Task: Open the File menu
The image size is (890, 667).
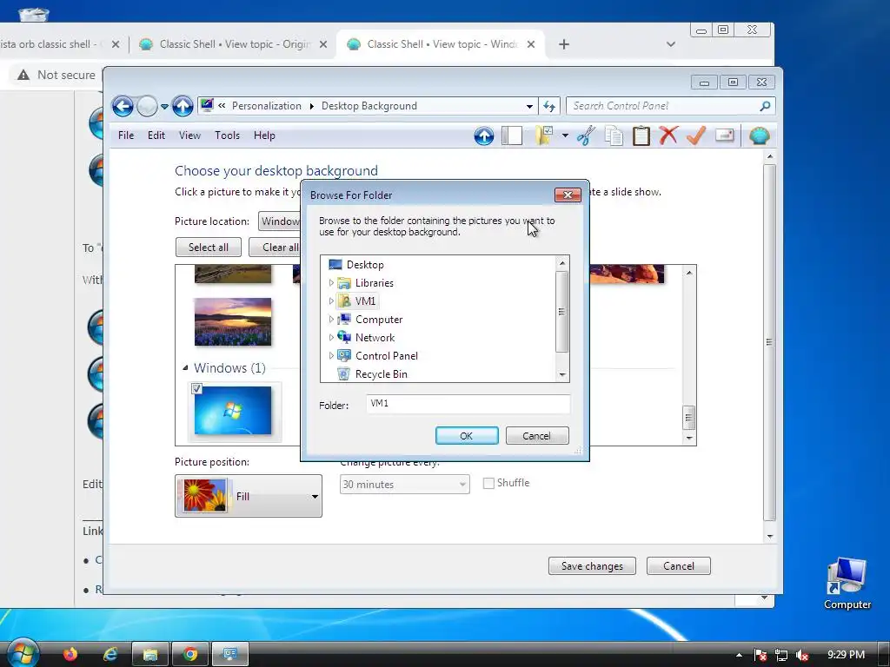Action: [126, 135]
